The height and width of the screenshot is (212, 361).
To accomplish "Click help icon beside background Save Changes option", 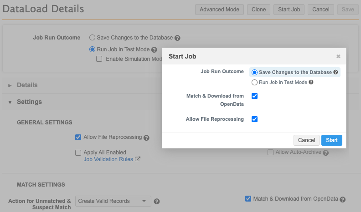I will (177, 38).
